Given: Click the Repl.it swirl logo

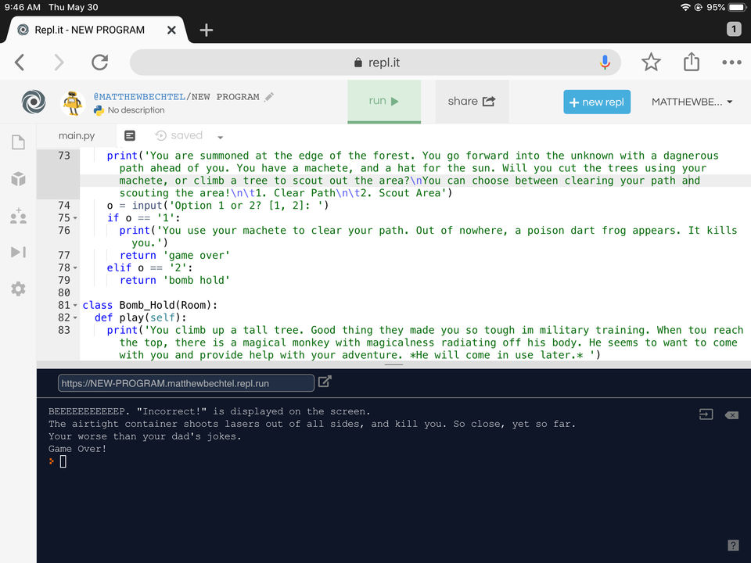Looking at the screenshot, I should pyautogui.click(x=34, y=102).
